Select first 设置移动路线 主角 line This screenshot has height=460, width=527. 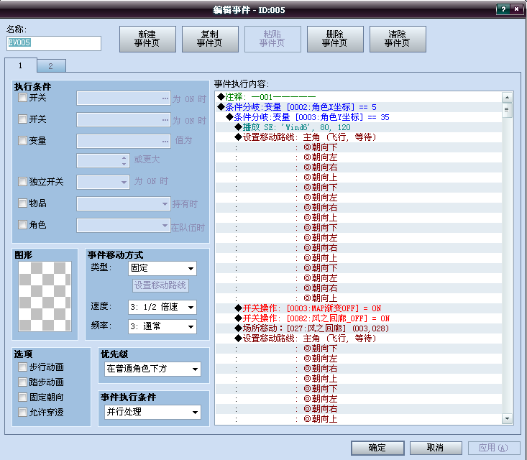(x=359, y=137)
